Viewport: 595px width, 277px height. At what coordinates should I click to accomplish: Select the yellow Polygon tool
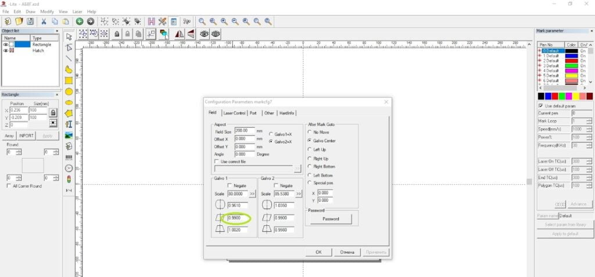pos(69,113)
